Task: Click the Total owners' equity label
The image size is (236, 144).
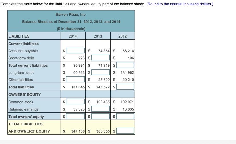Action: (x=26, y=117)
